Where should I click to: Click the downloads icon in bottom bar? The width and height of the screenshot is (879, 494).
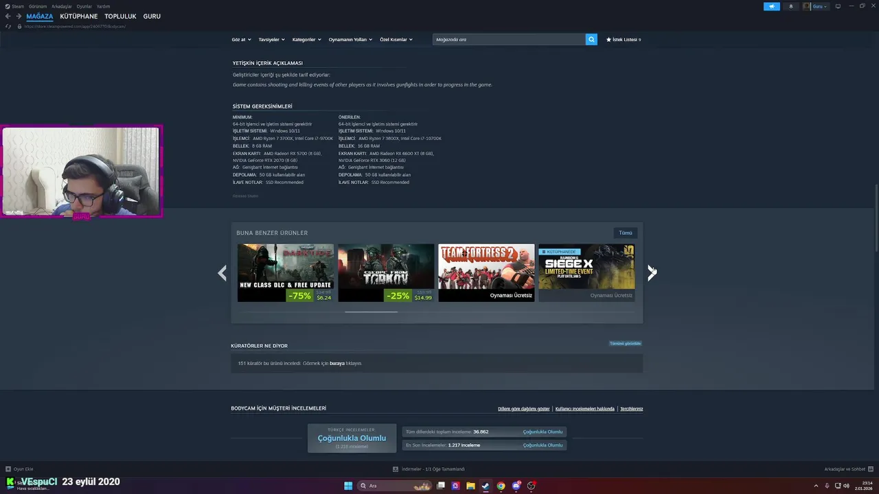[396, 469]
